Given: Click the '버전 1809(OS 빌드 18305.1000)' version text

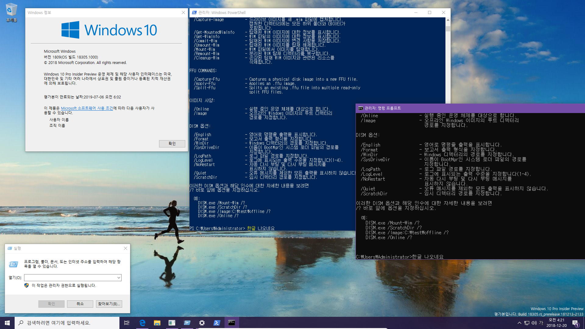Looking at the screenshot, I should click(x=71, y=57).
